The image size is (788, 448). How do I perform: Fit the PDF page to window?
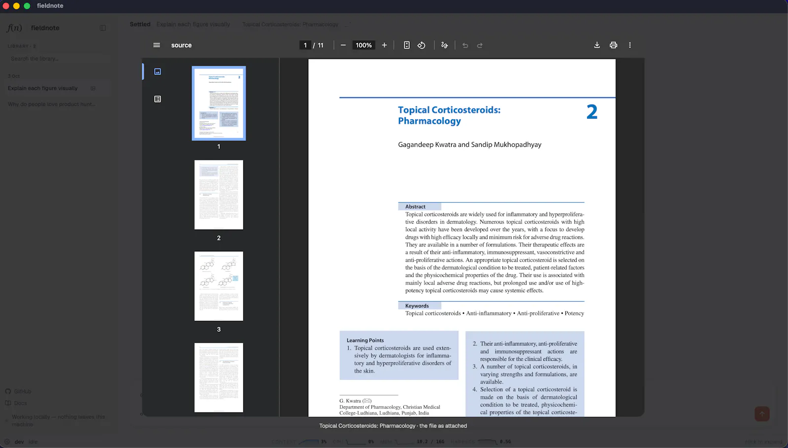tap(407, 45)
